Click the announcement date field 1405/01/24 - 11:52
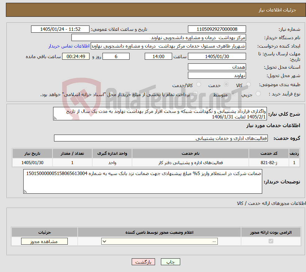 (60, 29)
